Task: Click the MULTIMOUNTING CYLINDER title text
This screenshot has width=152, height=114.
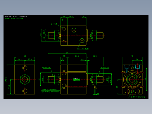Action: pos(16,16)
